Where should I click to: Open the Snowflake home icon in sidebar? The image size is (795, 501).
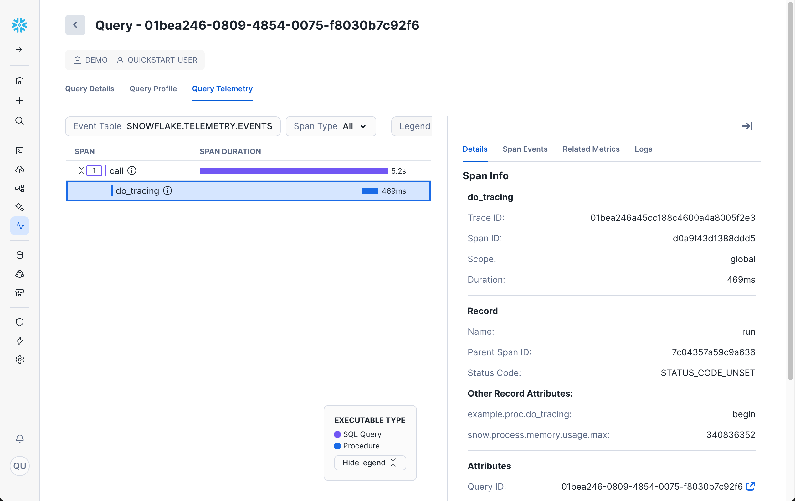(20, 80)
